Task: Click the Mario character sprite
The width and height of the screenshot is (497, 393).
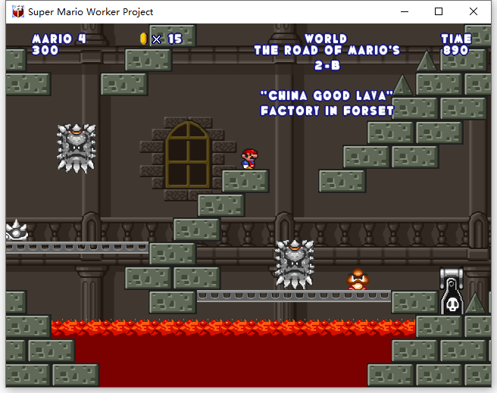Action: 250,159
